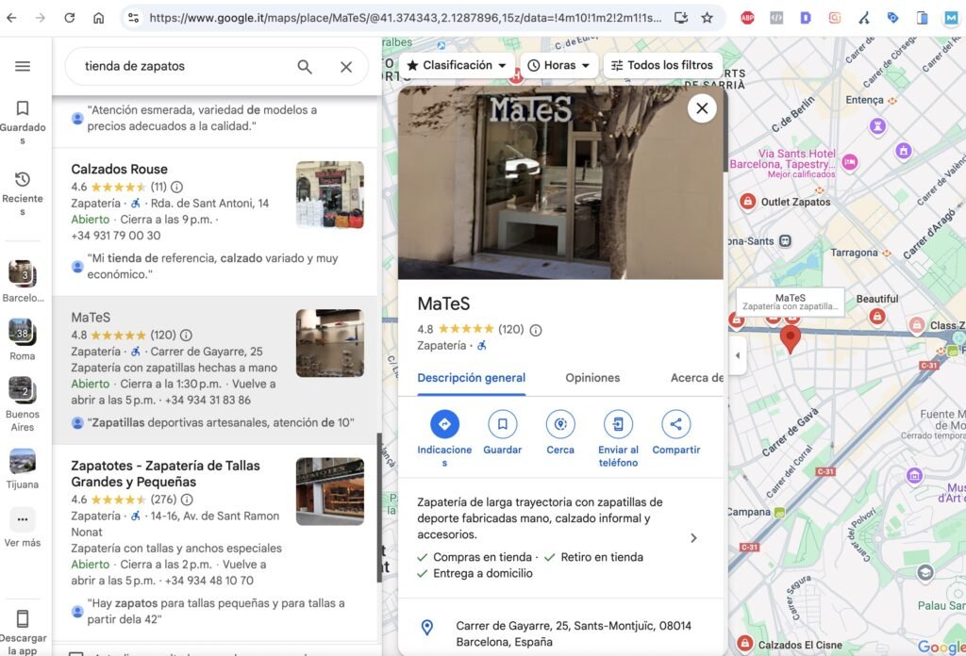Expand the MaTeS description details arrow
Screen dimensions: 966x656
(x=693, y=538)
